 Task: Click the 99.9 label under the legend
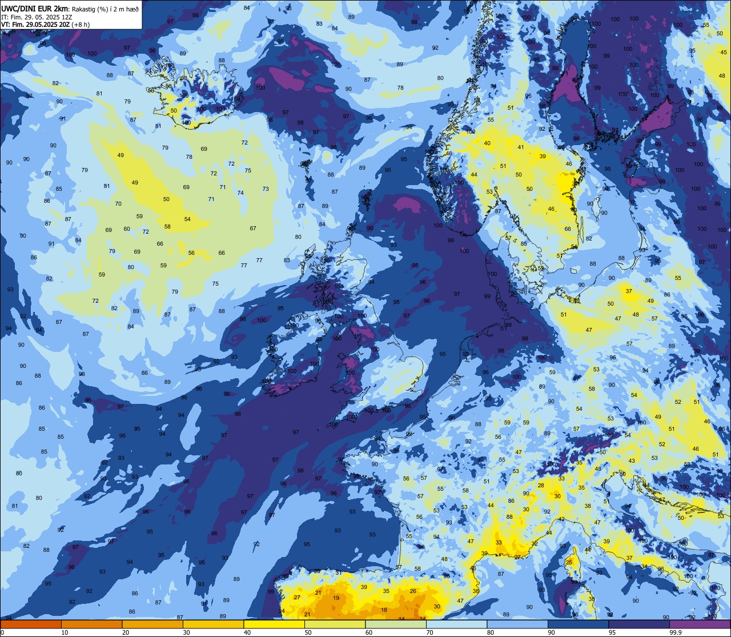point(676,632)
